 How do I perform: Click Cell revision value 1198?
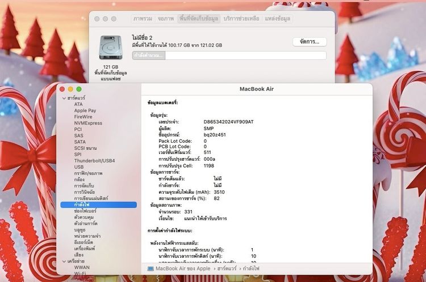click(208, 166)
